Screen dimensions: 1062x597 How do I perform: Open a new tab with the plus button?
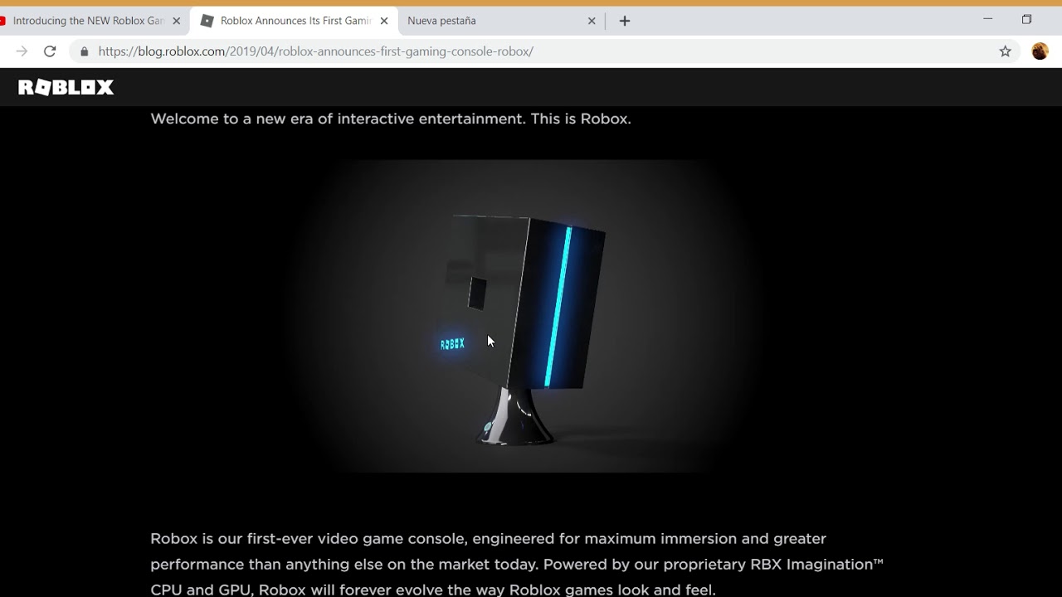(625, 21)
